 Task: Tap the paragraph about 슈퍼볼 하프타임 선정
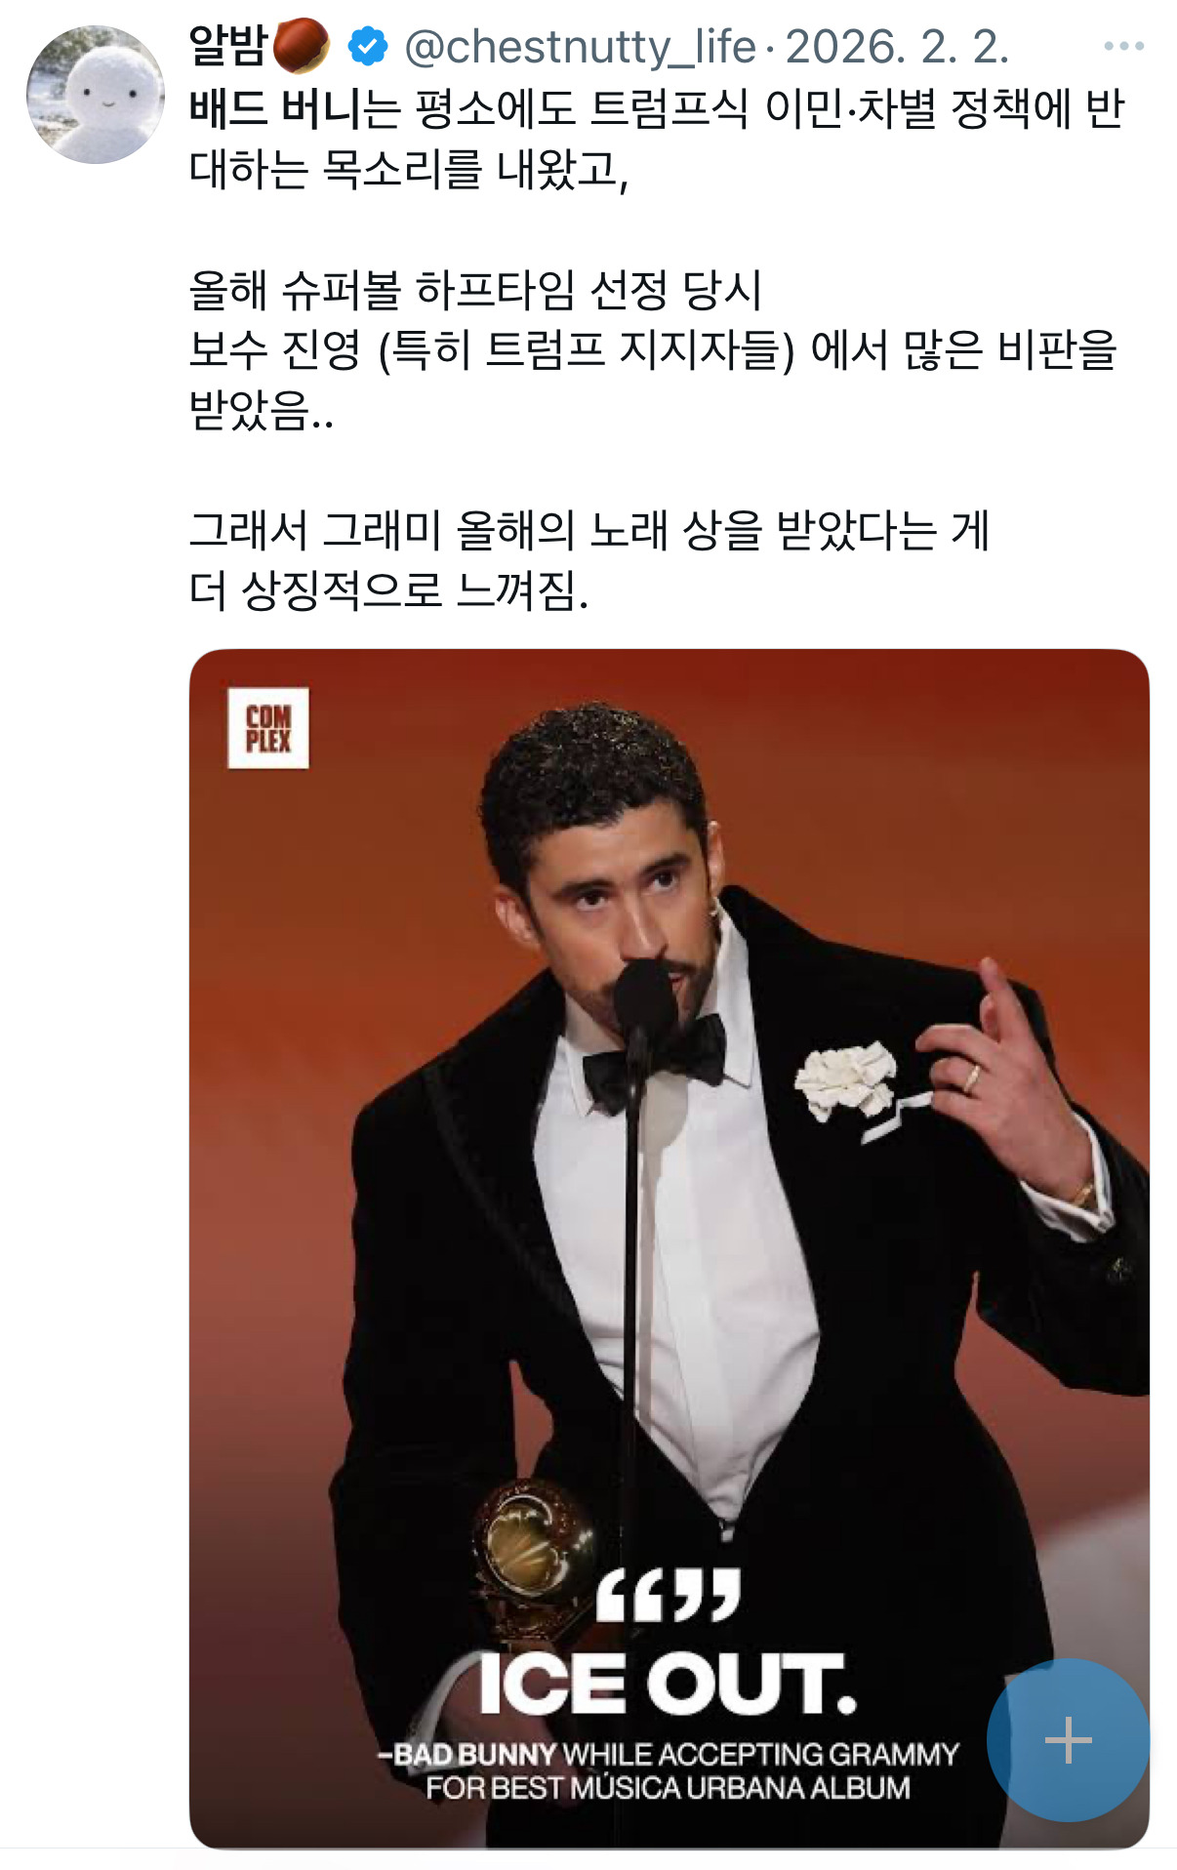pos(652,349)
